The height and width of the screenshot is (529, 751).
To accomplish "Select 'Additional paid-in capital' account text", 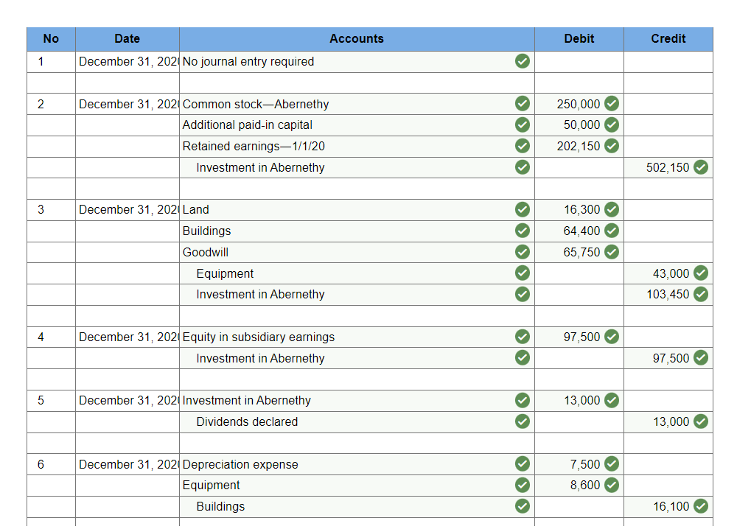I will tap(247, 125).
